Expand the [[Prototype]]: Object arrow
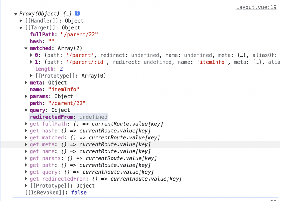 (26, 186)
